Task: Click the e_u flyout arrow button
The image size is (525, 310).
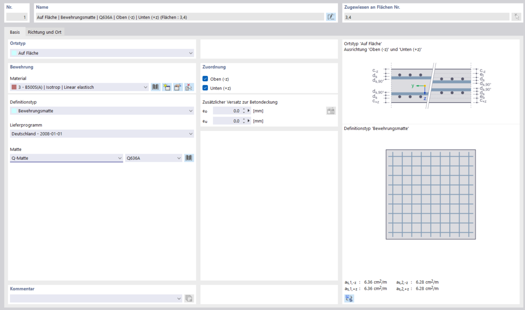Action: pyautogui.click(x=248, y=121)
